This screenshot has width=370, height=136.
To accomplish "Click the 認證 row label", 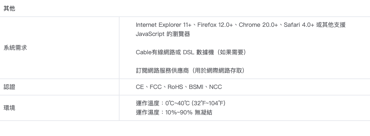I will [9, 87].
